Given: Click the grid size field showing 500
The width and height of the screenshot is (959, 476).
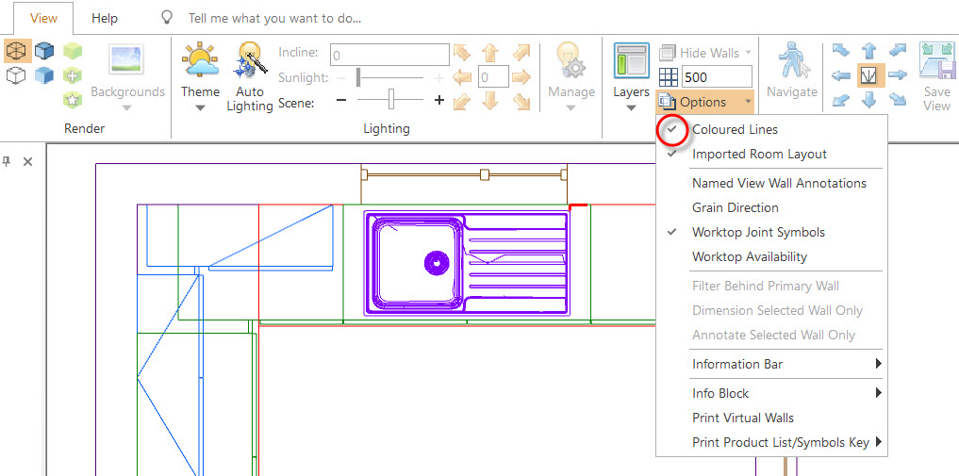Looking at the screenshot, I should (717, 77).
